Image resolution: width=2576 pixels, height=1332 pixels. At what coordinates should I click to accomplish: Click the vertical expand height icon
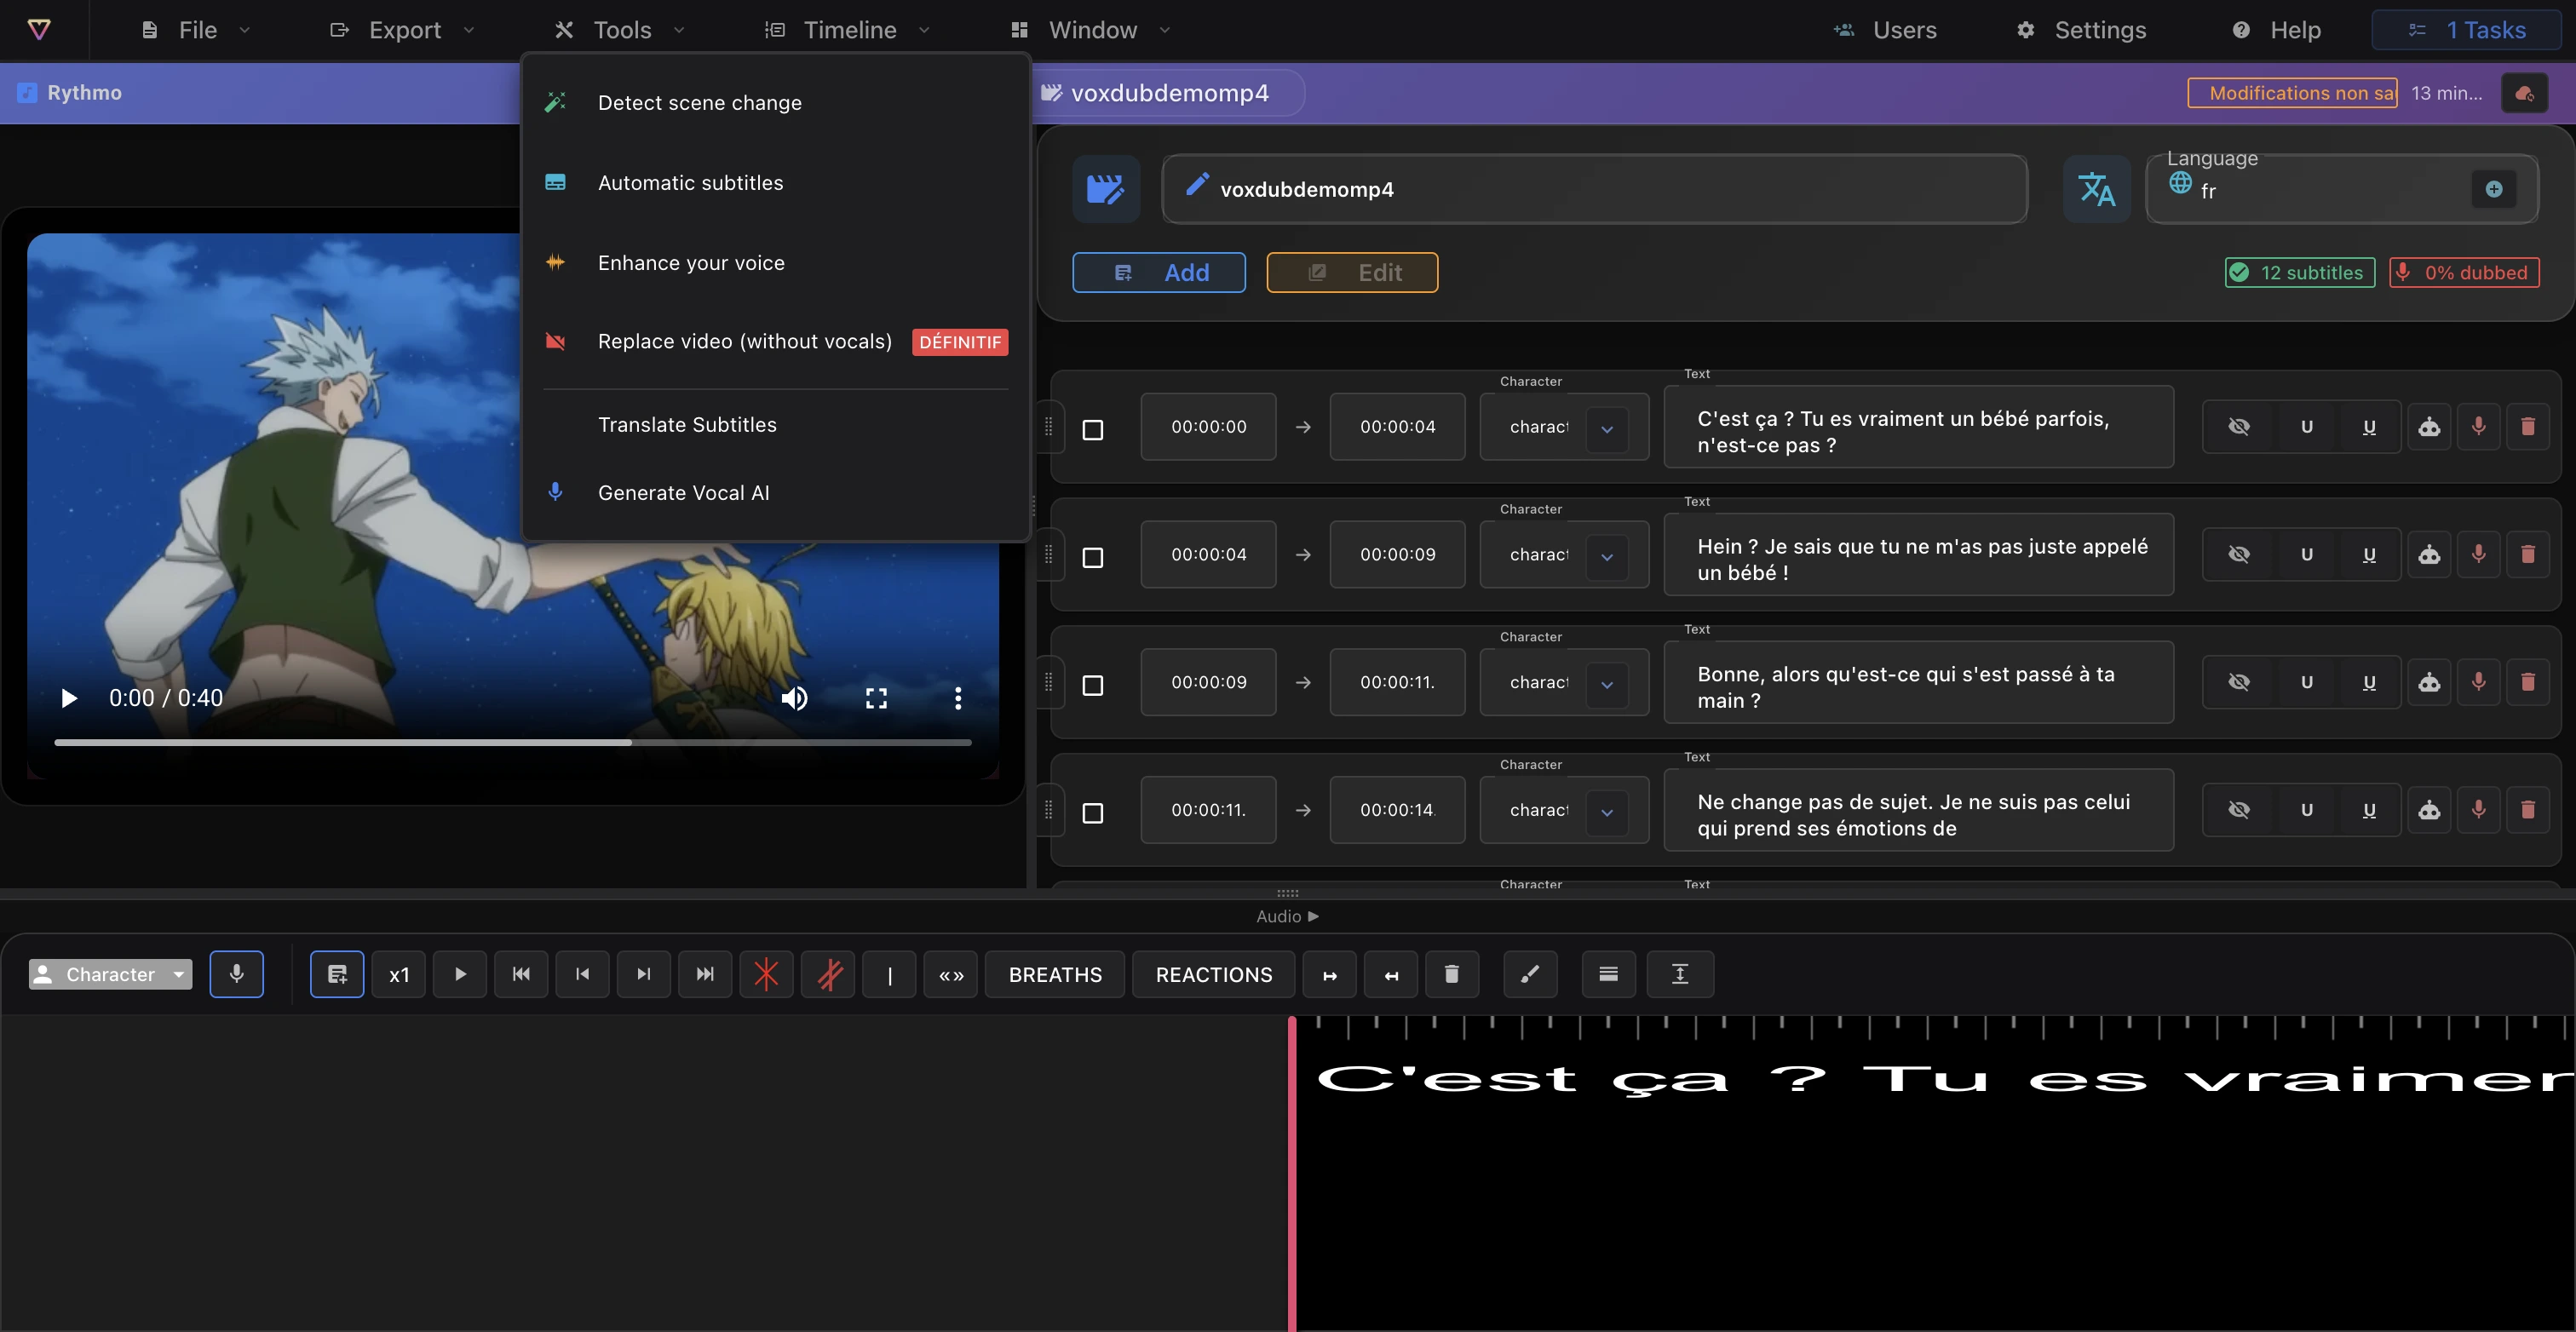coord(1681,974)
